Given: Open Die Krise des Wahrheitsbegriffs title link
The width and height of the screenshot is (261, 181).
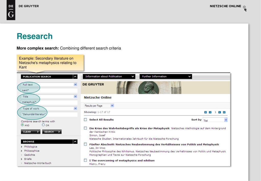Looking at the screenshot, I should coord(129,128).
